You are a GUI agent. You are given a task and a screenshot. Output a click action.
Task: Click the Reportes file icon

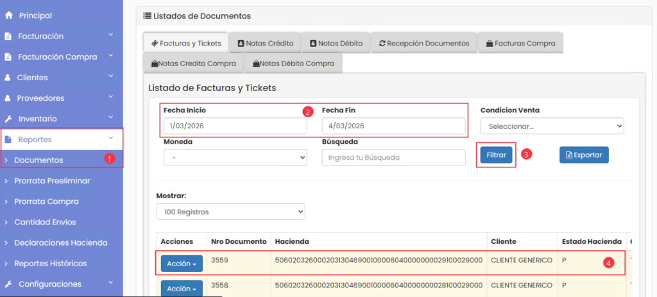pyautogui.click(x=8, y=139)
